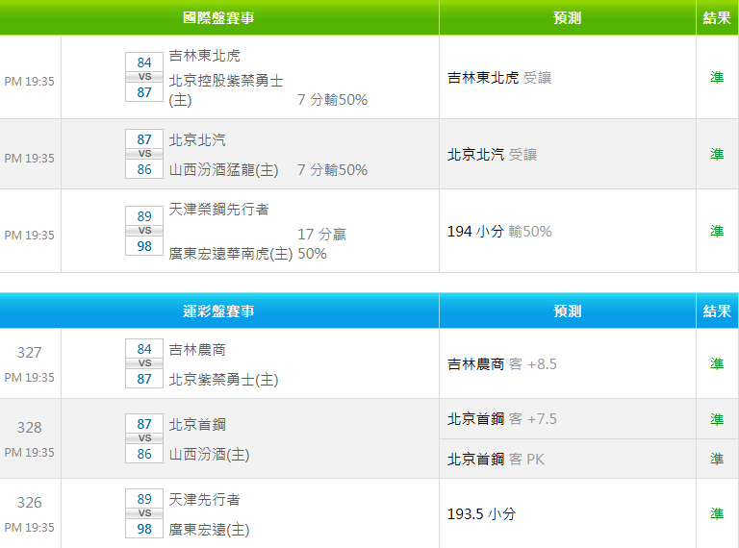Click the 準 result for 北京首鋼 +7.5
This screenshot has height=548, width=739.
[x=717, y=419]
